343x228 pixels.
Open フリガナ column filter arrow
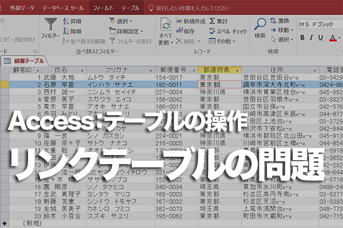(x=150, y=71)
